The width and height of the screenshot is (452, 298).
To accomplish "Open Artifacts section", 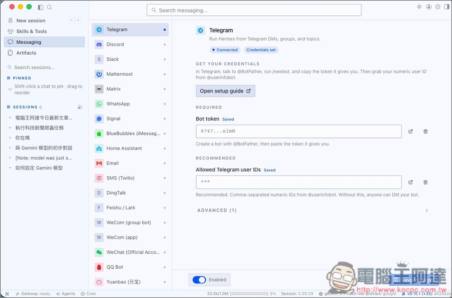I will 44,53.
